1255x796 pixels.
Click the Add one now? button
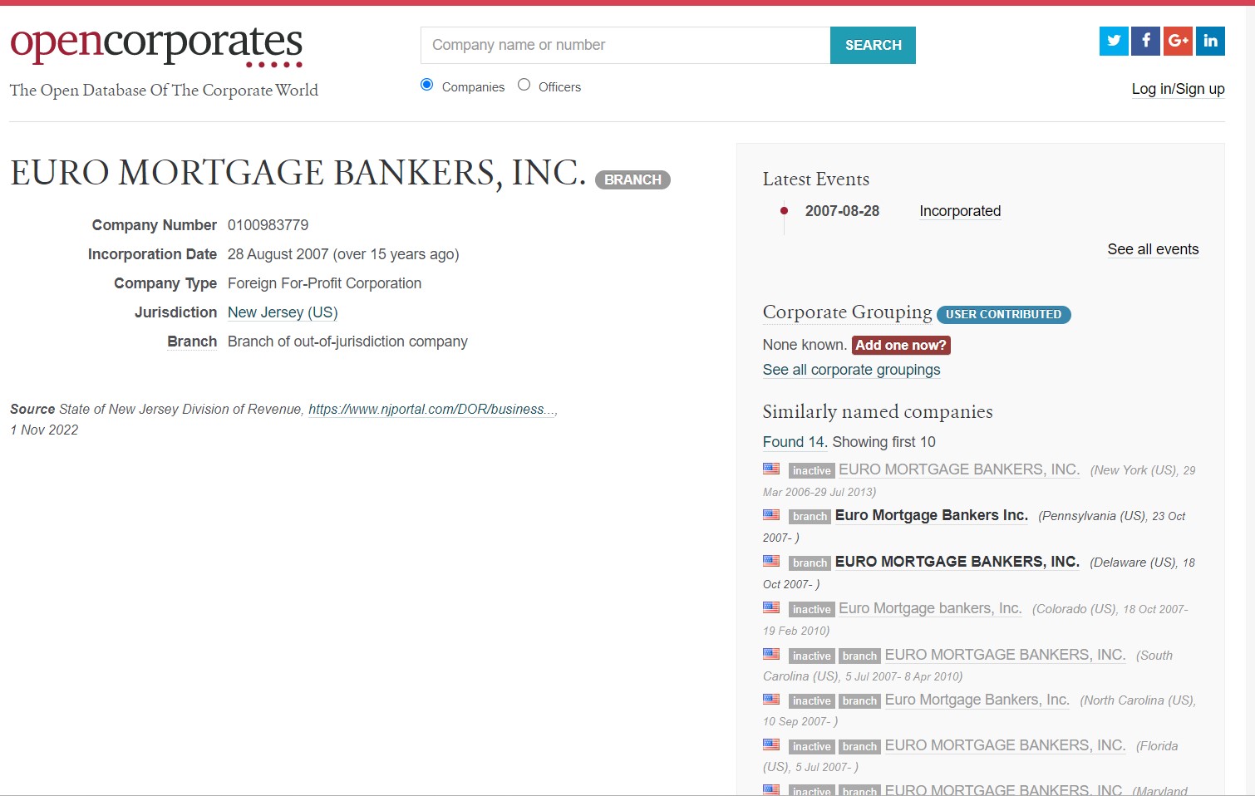[x=901, y=345]
